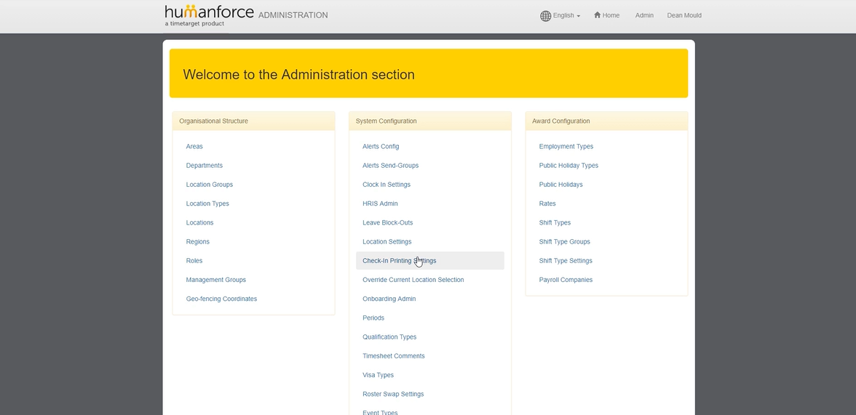Go to Location Settings
Image resolution: width=856 pixels, height=415 pixels.
[387, 241]
